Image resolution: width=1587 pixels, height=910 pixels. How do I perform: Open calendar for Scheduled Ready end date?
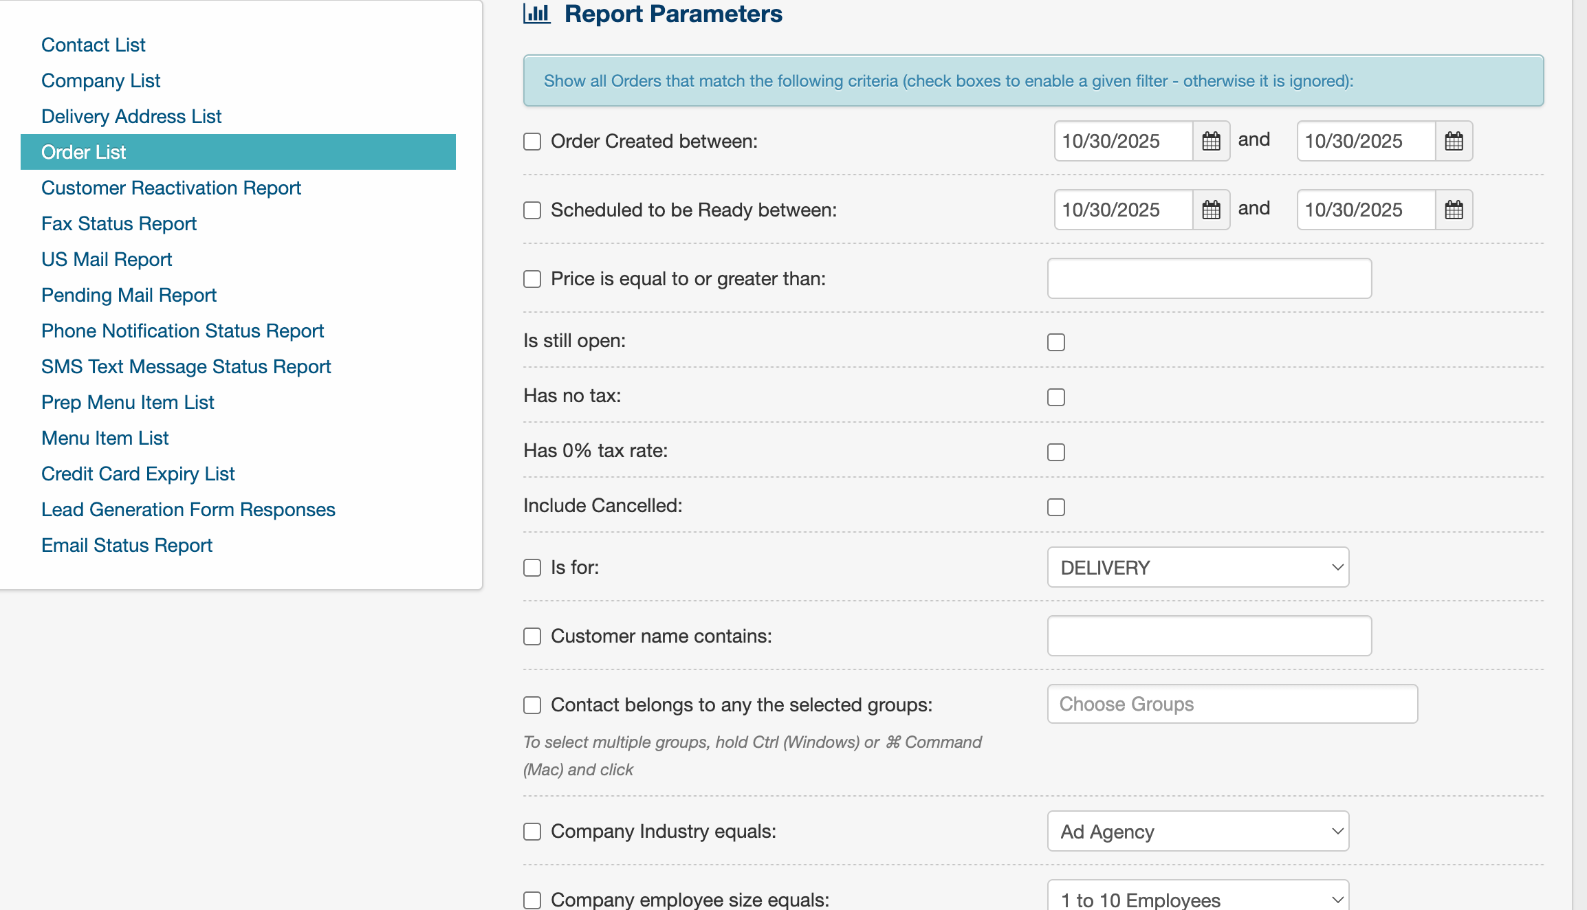tap(1454, 210)
